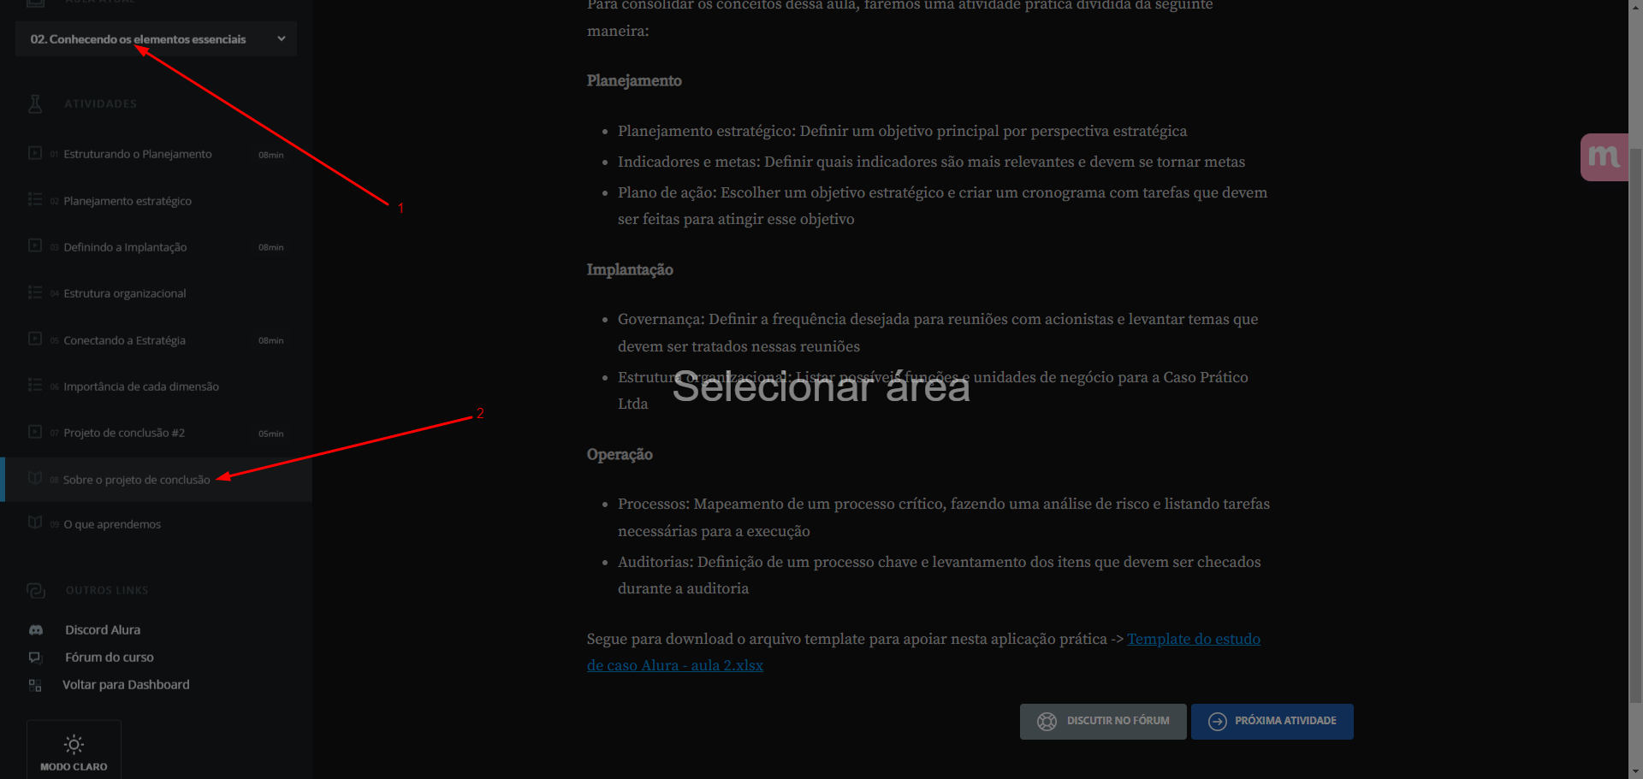Click list icon beside 'Estrutura organizacional'

35,292
